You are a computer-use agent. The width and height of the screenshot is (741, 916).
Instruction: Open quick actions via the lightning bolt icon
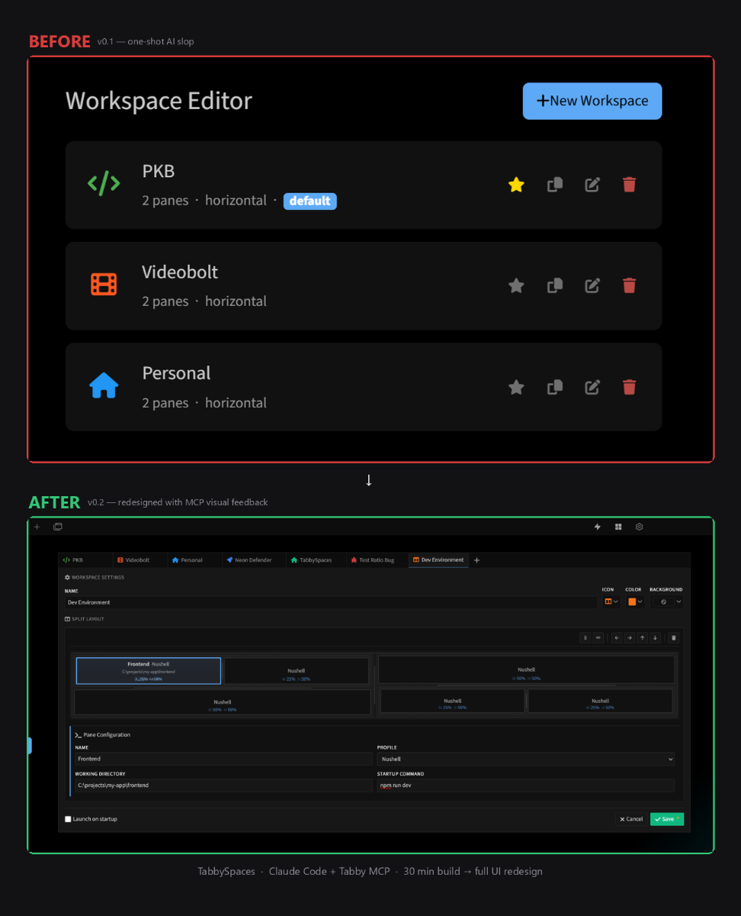(x=598, y=527)
